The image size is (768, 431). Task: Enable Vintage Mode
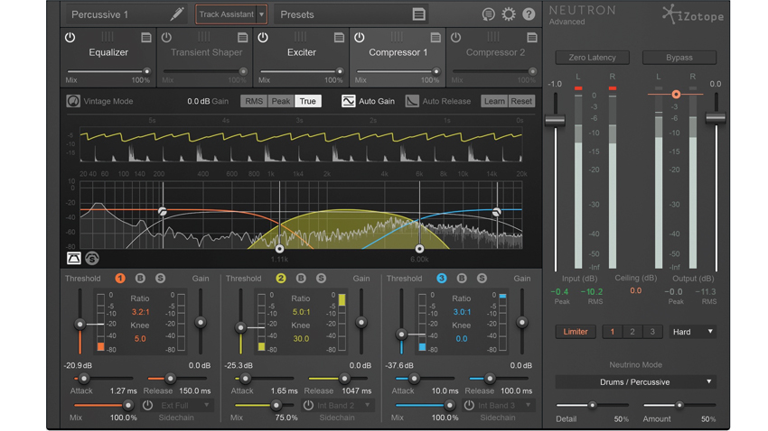point(73,101)
